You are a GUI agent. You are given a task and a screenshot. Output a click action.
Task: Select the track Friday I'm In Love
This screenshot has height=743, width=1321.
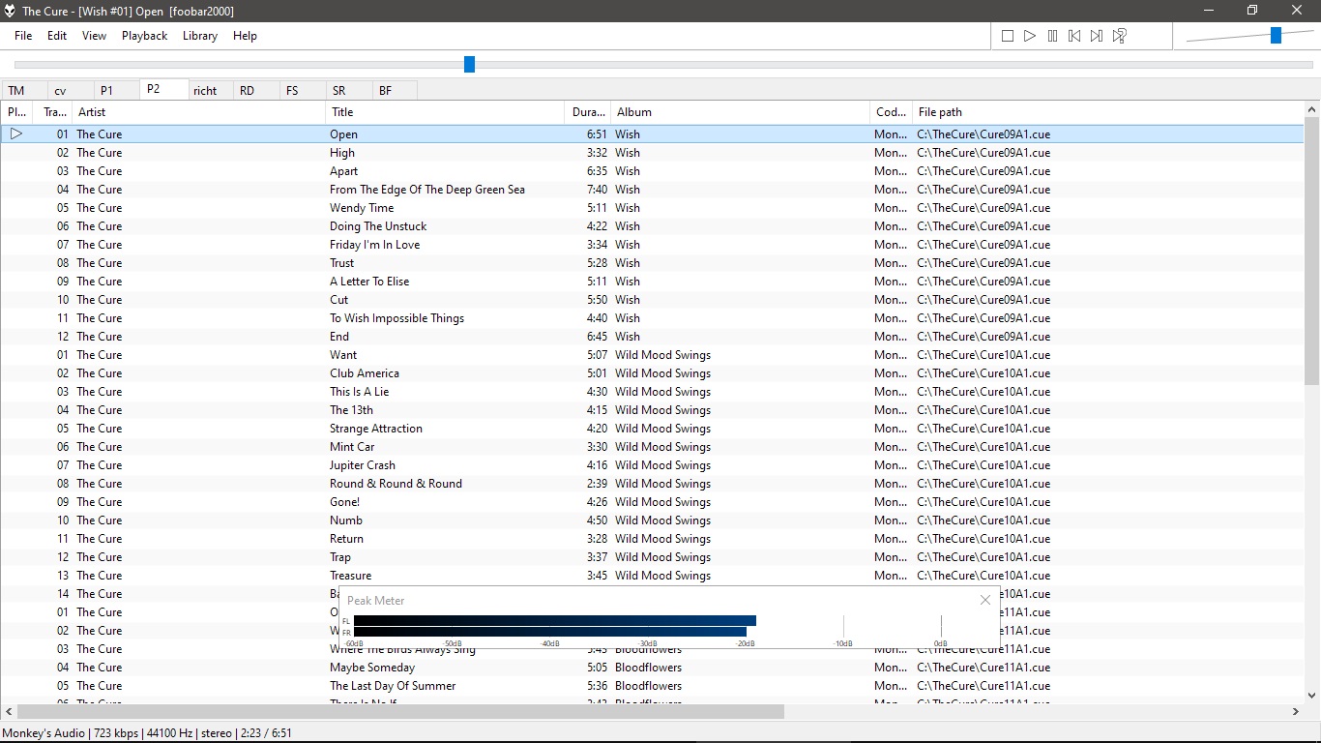pos(375,245)
